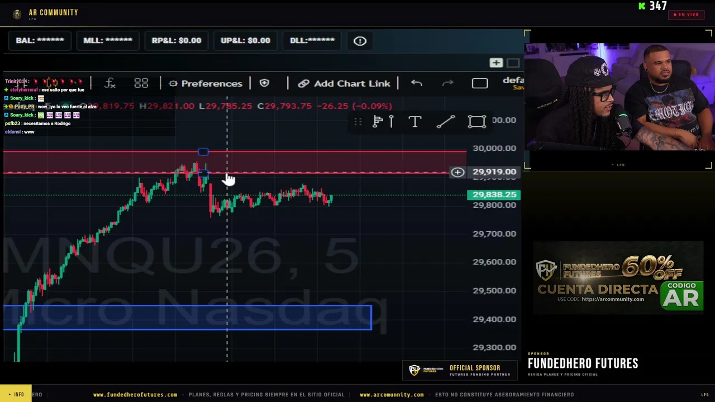Grab the drawing toolbar drag handle
Viewport: 715px width, 402px height.
tap(358, 122)
